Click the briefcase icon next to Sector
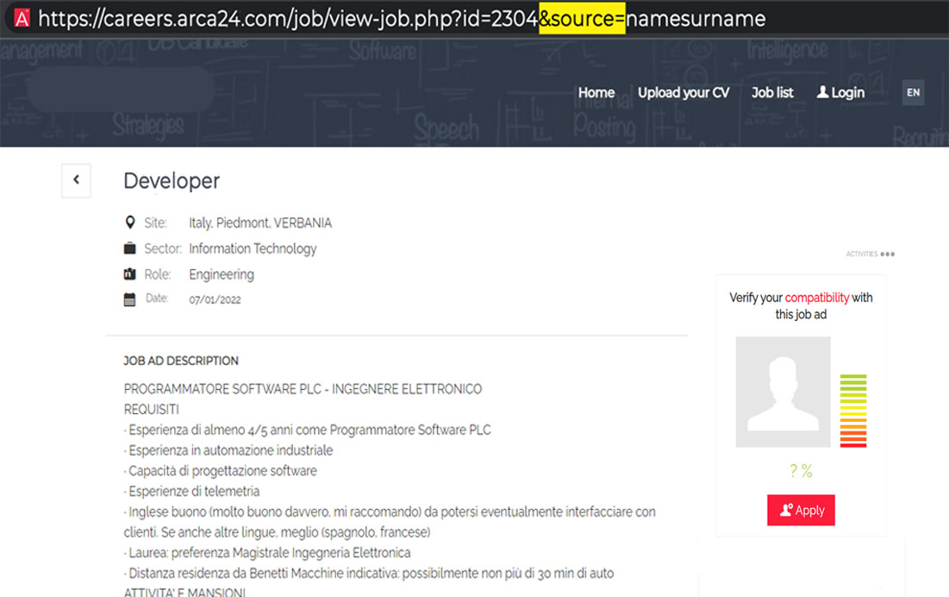Image resolution: width=949 pixels, height=597 pixels. tap(130, 248)
